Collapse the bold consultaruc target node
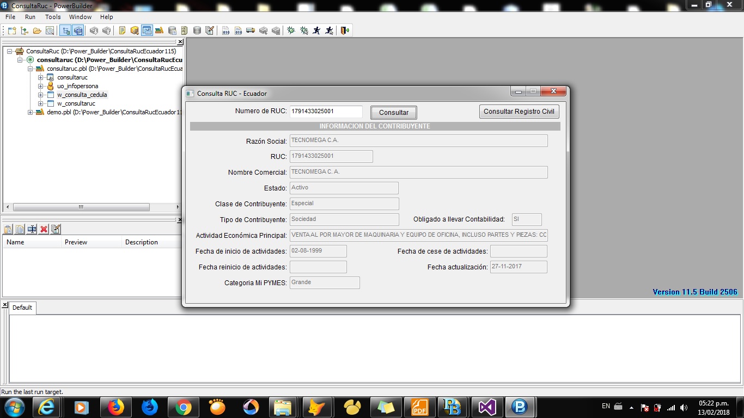The width and height of the screenshot is (744, 418). coord(20,60)
